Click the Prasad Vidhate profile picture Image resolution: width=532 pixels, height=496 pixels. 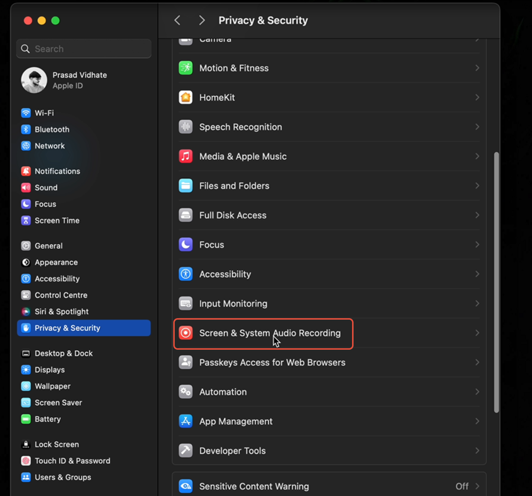[x=34, y=80]
